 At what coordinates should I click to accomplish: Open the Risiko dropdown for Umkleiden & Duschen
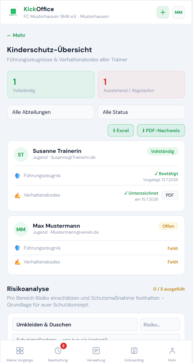click(x=160, y=324)
